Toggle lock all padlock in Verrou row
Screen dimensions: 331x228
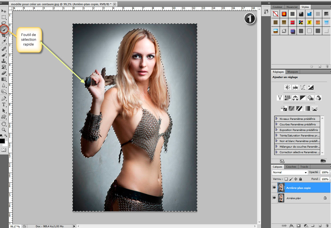pos(301,179)
